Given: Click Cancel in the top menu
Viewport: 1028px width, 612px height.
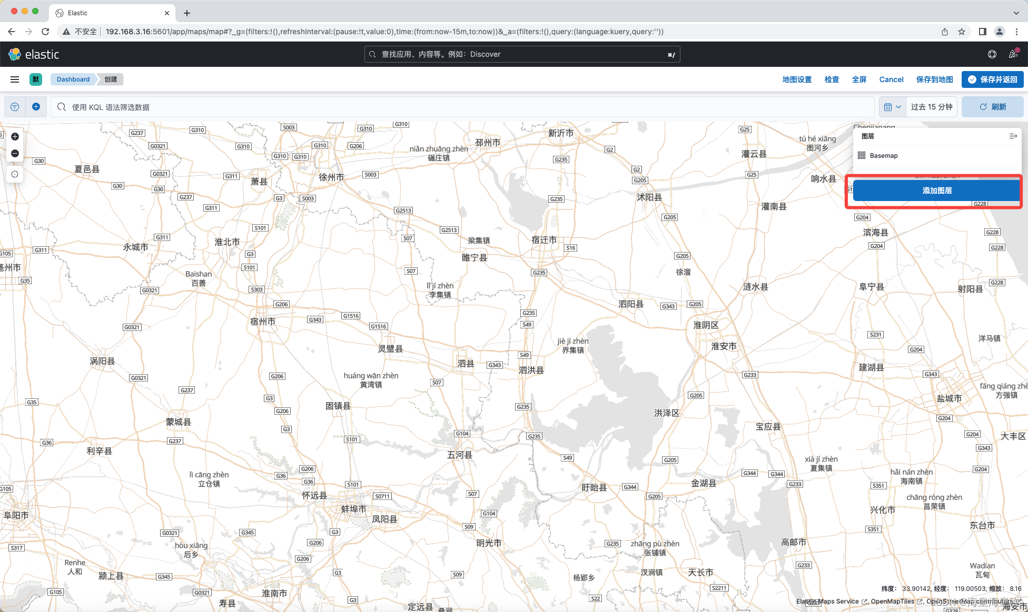Looking at the screenshot, I should pos(891,79).
